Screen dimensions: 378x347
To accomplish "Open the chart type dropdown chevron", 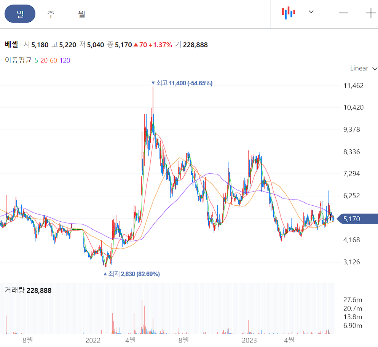I will tap(311, 12).
